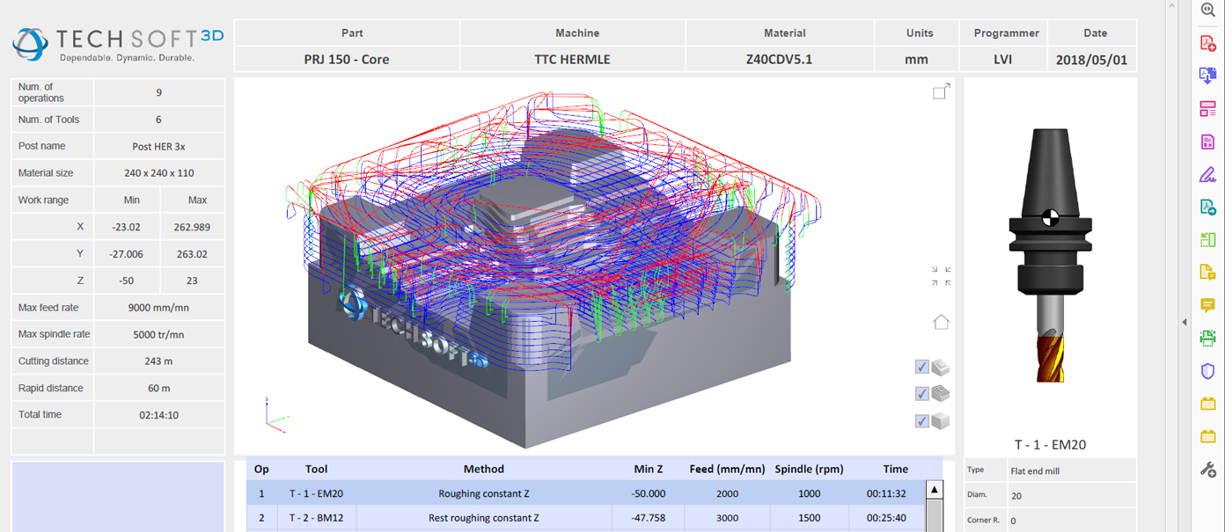The image size is (1232, 532).
Task: Click the EM20 tool holder preview image
Action: point(1049,255)
